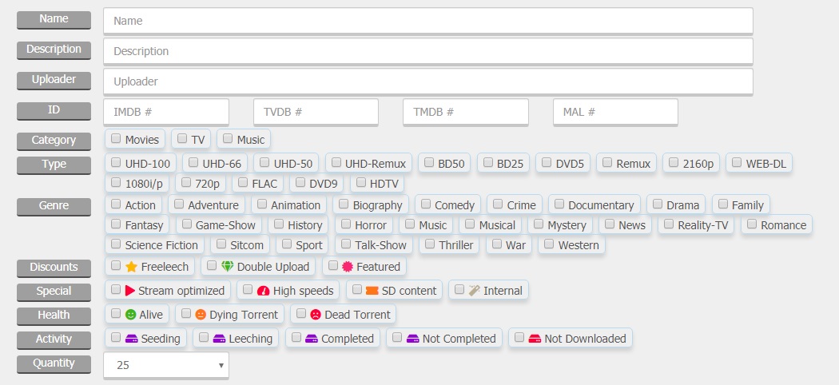
Task: Click the purple drive icon beside Seeding
Action: 132,339
